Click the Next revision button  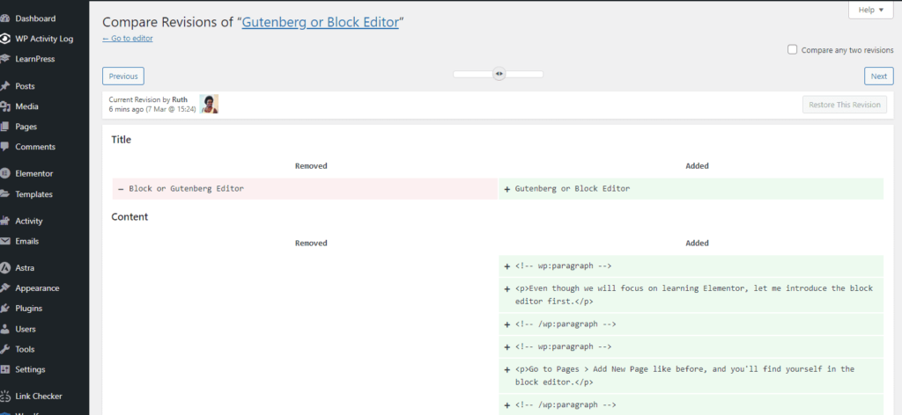878,76
